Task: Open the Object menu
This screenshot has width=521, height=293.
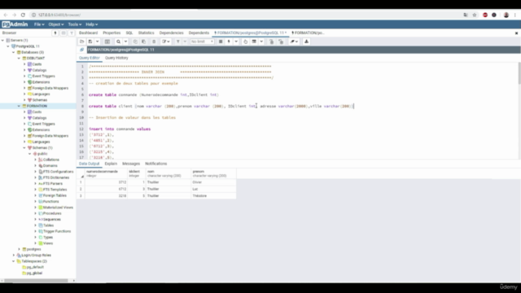Action: 56,24
